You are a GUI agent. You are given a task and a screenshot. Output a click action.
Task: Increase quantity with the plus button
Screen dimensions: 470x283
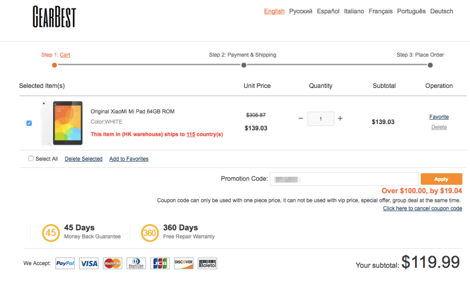pyautogui.click(x=340, y=118)
